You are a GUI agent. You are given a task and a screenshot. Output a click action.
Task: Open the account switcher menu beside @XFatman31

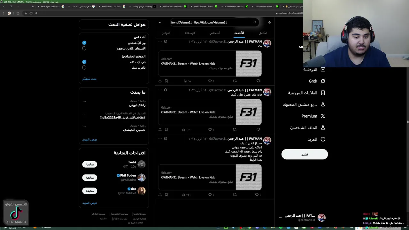[x=281, y=218]
